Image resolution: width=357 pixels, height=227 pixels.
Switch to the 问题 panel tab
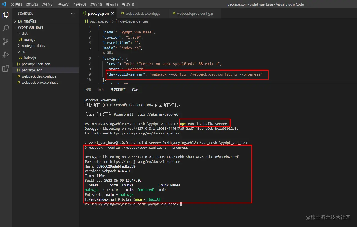pos(88,89)
